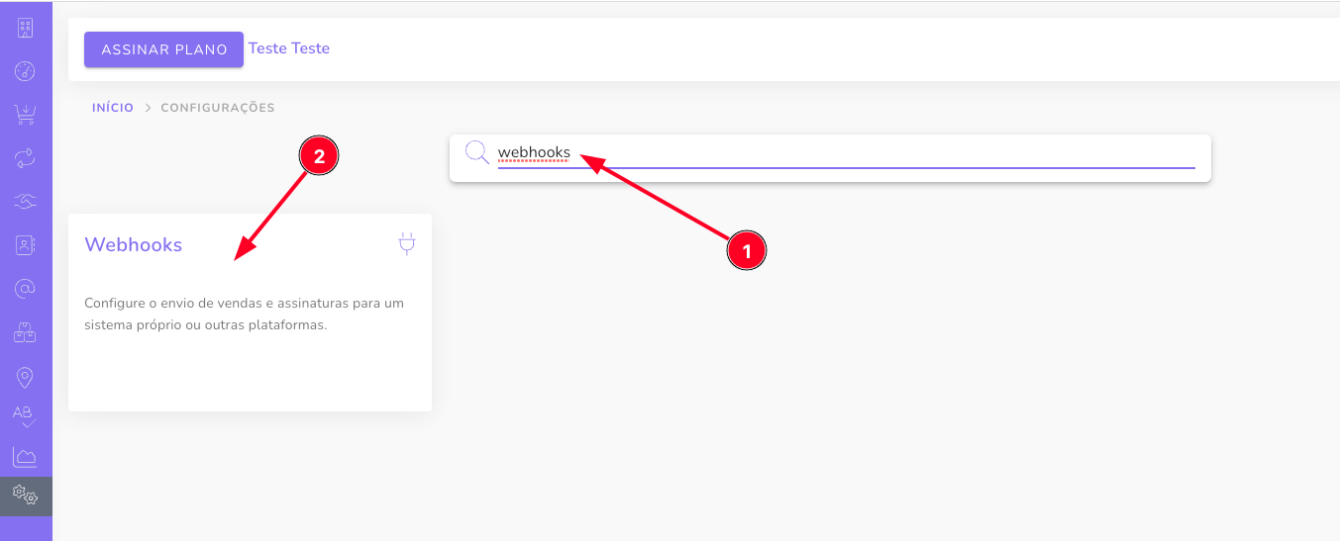Open the shopping cart sales icon
1340x541 pixels.
tap(25, 115)
